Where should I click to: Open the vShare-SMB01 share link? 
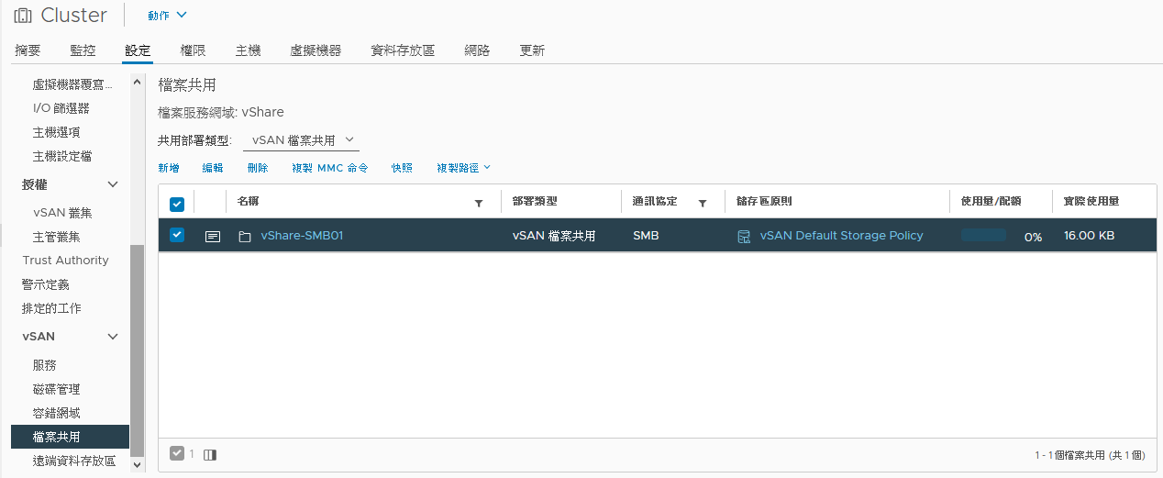coord(302,236)
